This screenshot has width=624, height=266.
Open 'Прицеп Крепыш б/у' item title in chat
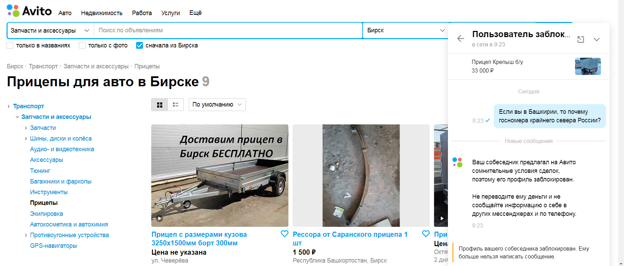[497, 62]
